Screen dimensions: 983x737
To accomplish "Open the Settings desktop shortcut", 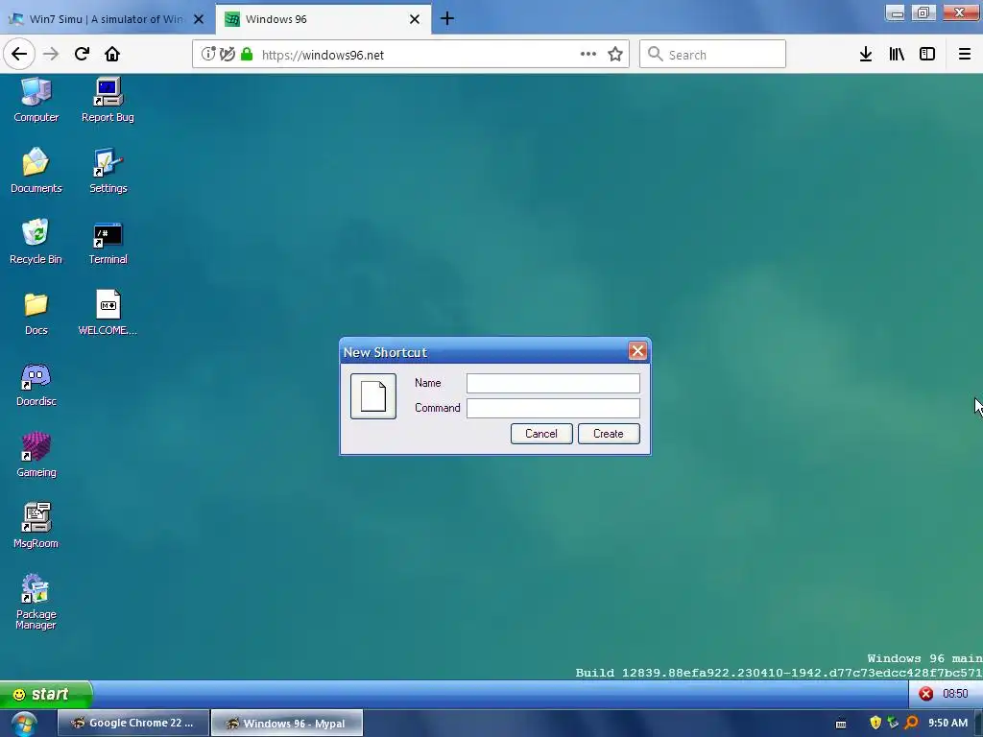I will tap(108, 171).
